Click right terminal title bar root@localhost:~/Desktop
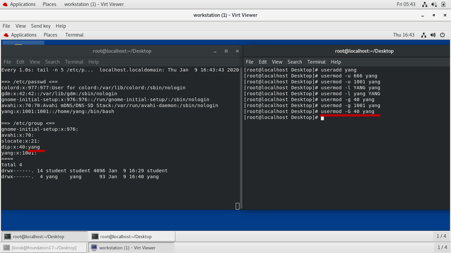This screenshot has width=451, height=253. (364, 51)
